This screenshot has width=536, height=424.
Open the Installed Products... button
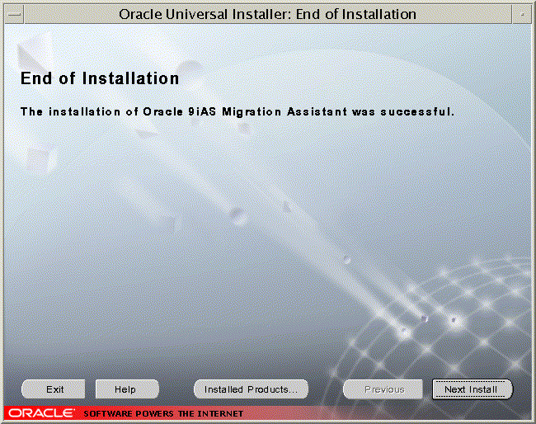(x=251, y=389)
